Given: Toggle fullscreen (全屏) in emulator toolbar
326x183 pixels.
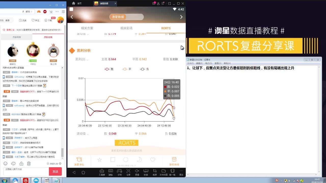Looking at the screenshot, I should (128, 172).
